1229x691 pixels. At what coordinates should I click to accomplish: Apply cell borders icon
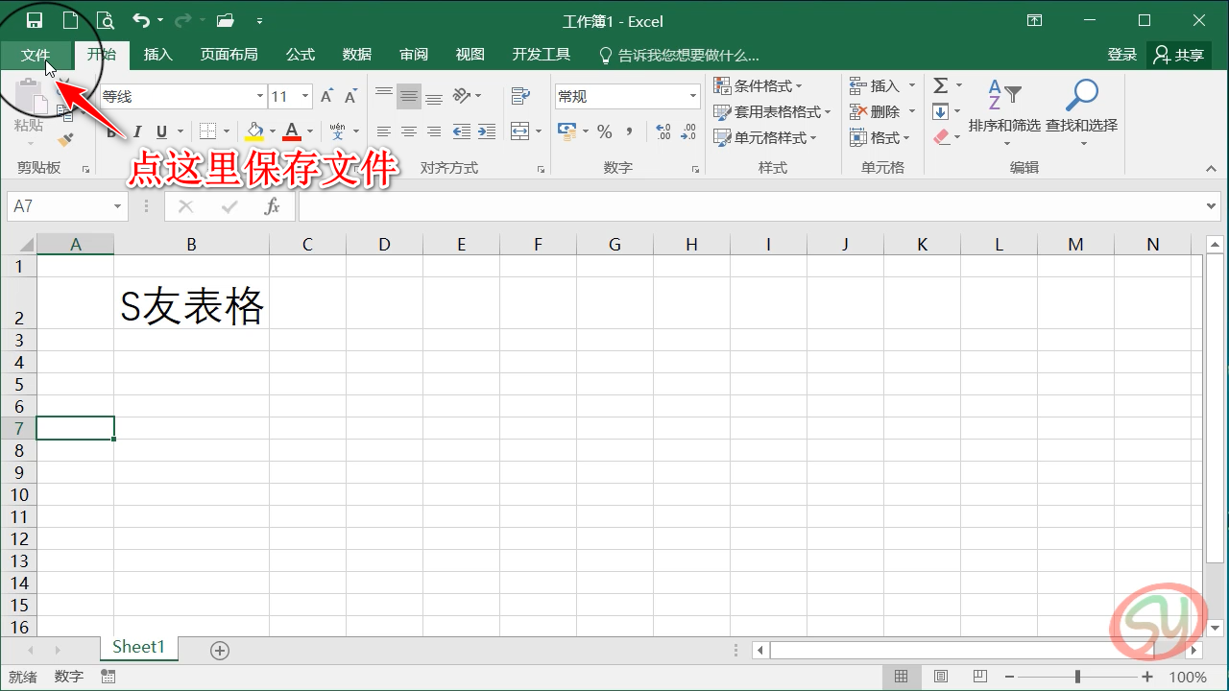207,131
